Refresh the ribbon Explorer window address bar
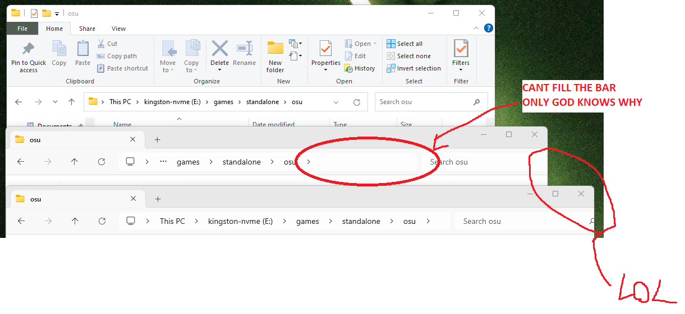Image resolution: width=685 pixels, height=314 pixels. 356,102
